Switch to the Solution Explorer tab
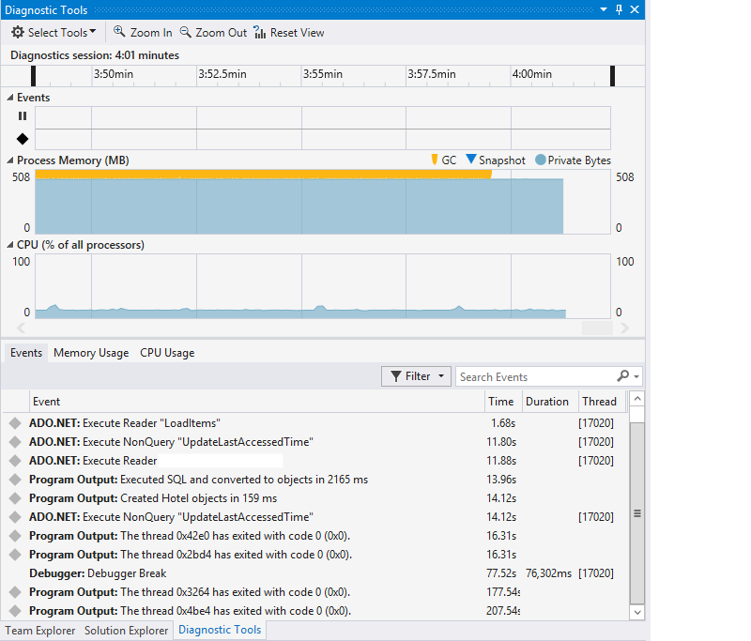This screenshot has height=641, width=751. [x=127, y=631]
